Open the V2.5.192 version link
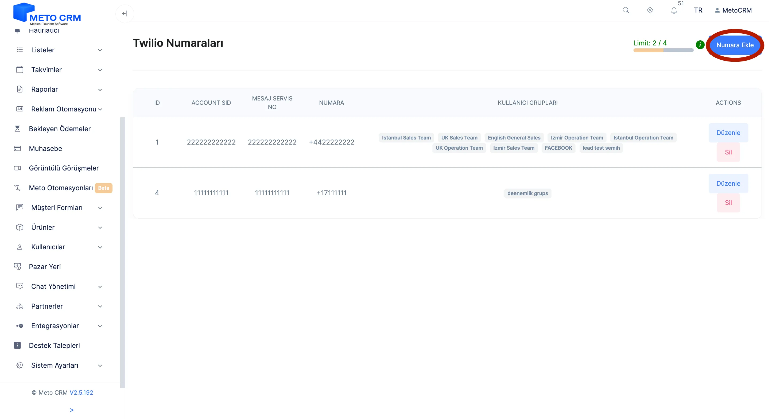 [81, 393]
